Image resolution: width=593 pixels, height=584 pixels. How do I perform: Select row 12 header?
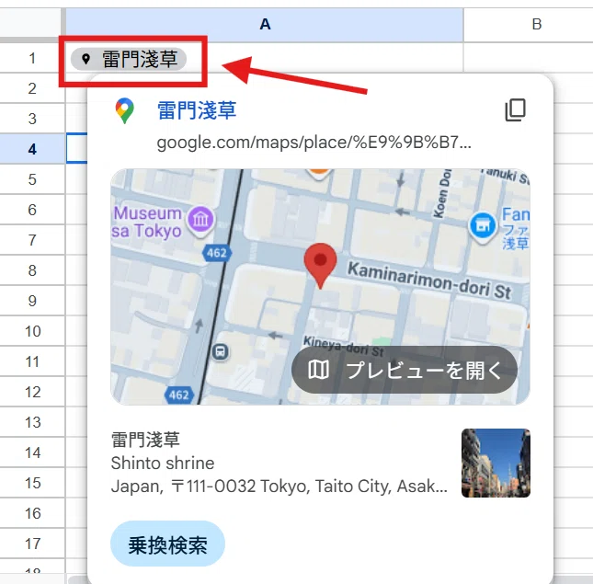click(32, 392)
